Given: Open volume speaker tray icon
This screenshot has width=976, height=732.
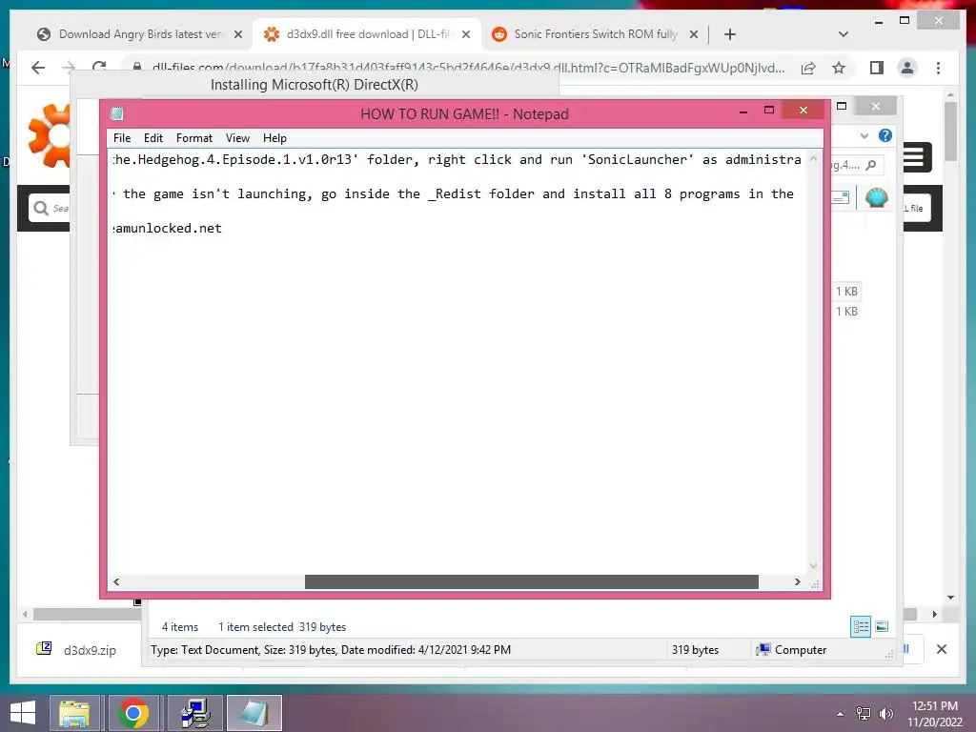Looking at the screenshot, I should coord(885,714).
